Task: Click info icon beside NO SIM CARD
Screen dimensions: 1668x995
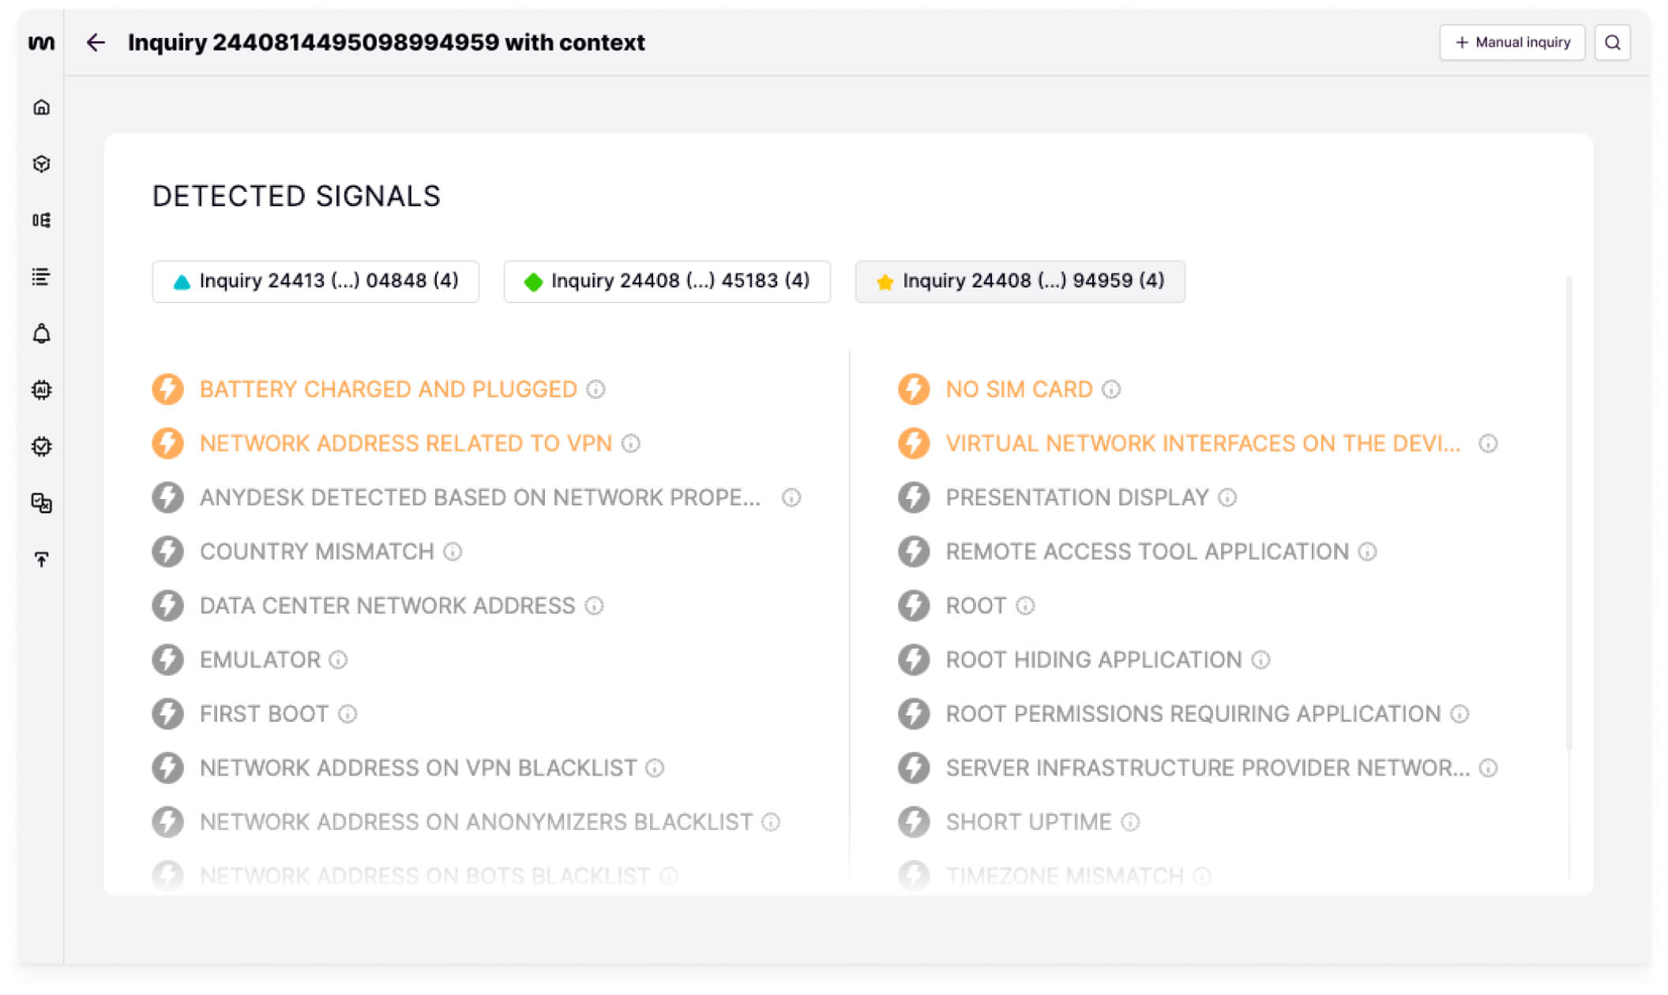Action: 1111,389
